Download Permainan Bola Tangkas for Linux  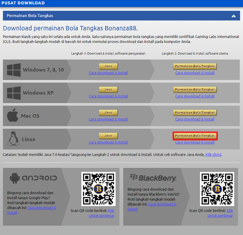coord(195,135)
